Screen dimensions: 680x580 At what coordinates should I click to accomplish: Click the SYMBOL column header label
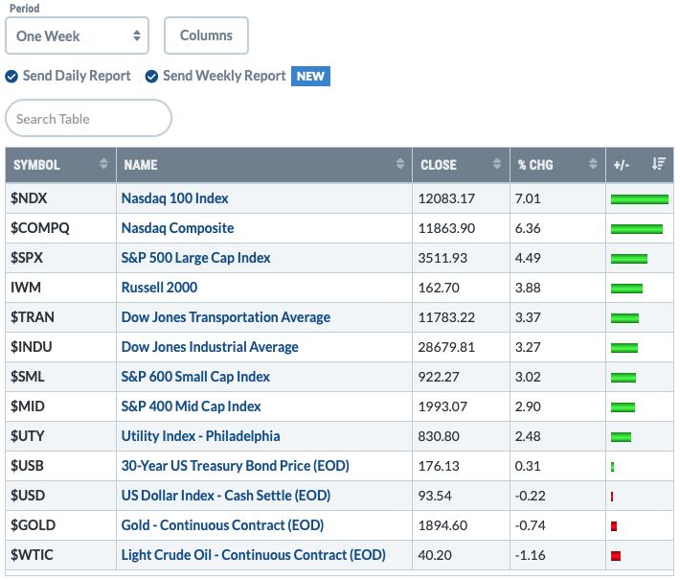pos(36,165)
